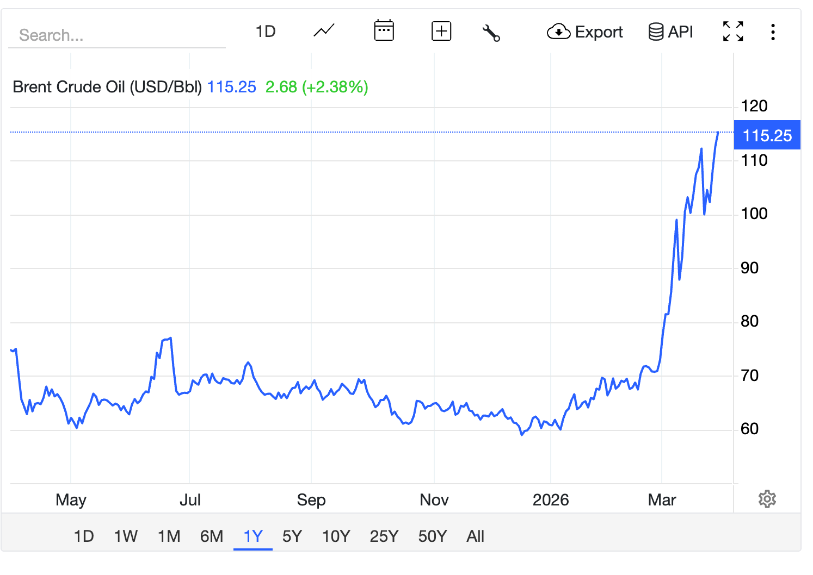Viewport: 813px width, 575px height.
Task: Open the calendar date range picker
Action: [x=384, y=31]
